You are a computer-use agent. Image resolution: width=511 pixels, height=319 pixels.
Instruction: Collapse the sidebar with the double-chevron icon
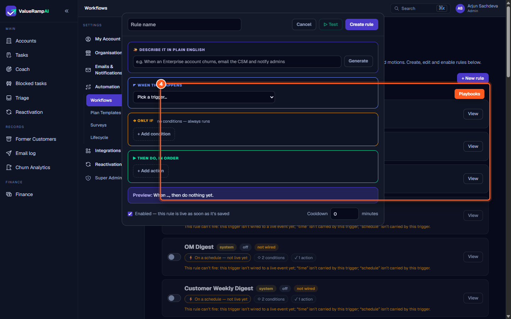(x=67, y=11)
